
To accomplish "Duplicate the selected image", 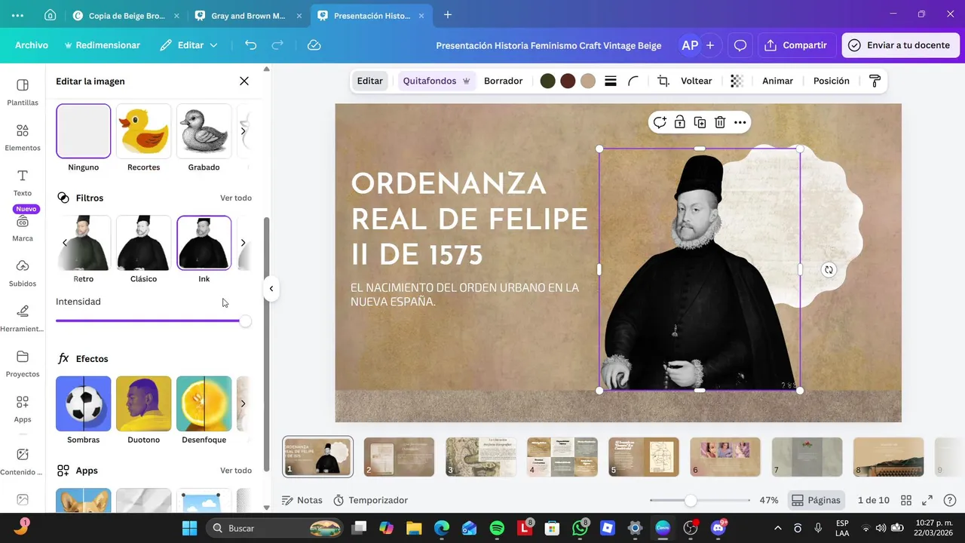I will tap(700, 122).
